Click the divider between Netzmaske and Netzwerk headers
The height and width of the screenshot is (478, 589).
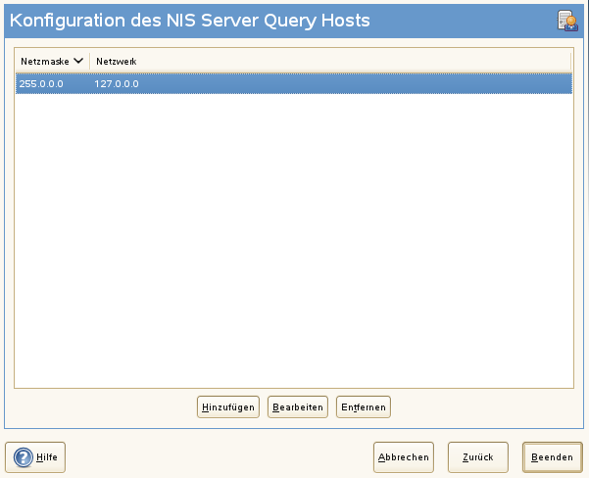[89, 62]
